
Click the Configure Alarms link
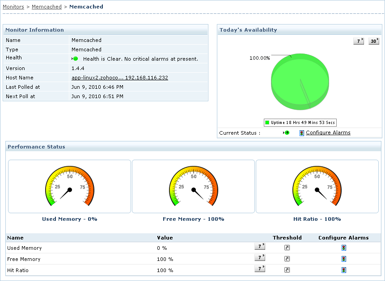[328, 132]
